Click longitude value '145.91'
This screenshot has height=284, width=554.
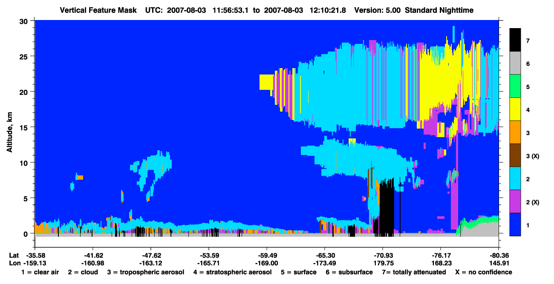pyautogui.click(x=498, y=264)
